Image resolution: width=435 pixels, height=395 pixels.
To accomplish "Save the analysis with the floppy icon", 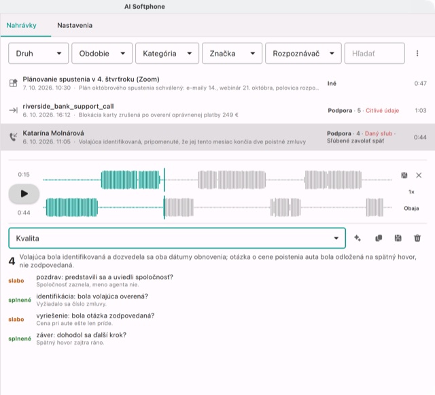I will click(x=398, y=238).
